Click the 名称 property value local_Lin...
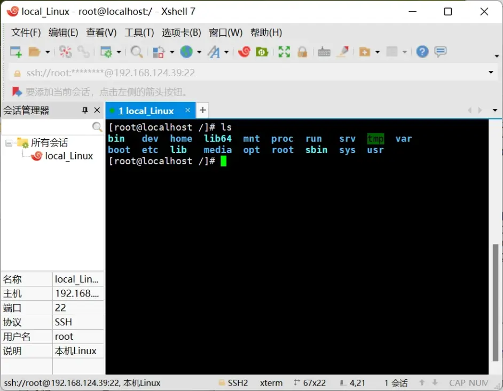 click(x=77, y=279)
